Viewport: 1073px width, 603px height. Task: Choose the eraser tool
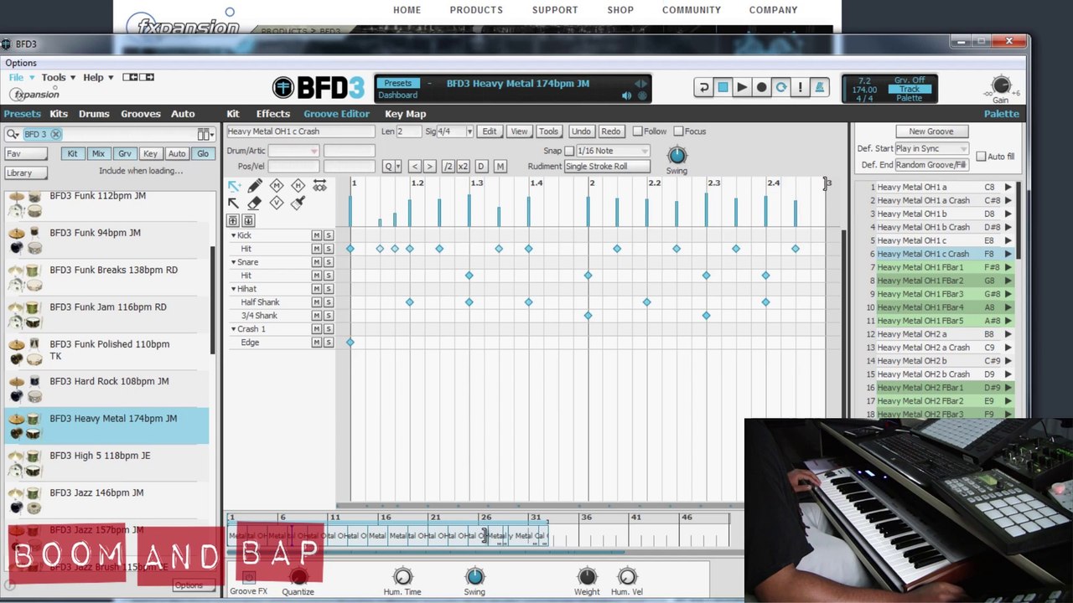pos(255,204)
